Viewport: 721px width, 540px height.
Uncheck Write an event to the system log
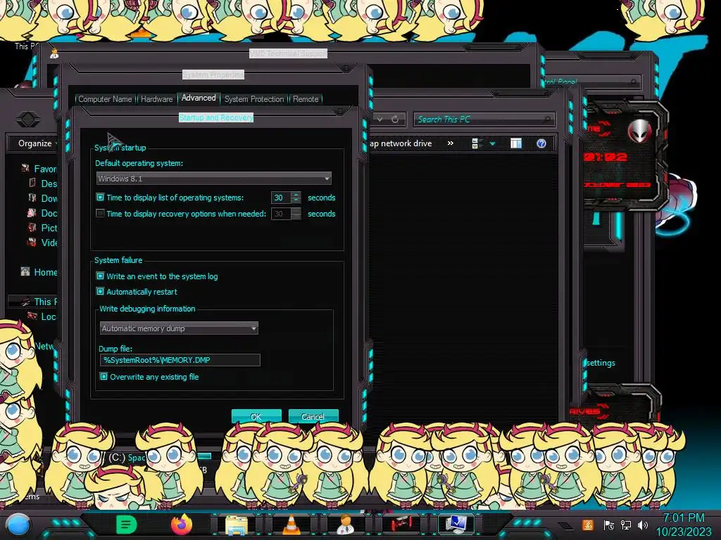tap(100, 276)
